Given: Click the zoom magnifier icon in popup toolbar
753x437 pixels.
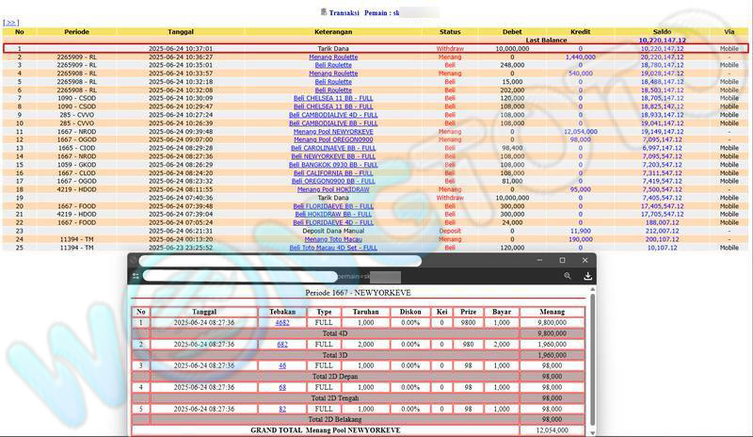Looking at the screenshot, I should (x=567, y=276).
